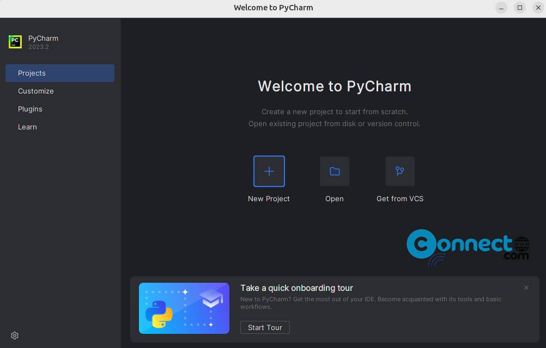Select the Projects tab

pos(60,73)
